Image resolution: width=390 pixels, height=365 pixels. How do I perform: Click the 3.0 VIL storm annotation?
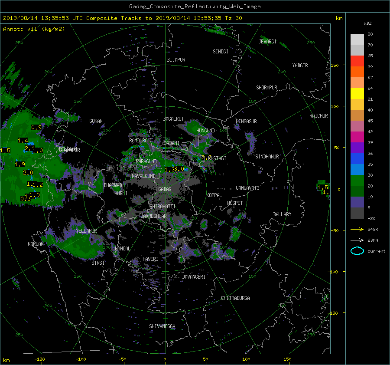click(x=179, y=169)
